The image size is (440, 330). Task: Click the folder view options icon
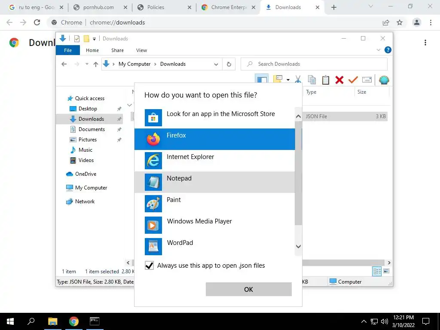[x=278, y=79]
